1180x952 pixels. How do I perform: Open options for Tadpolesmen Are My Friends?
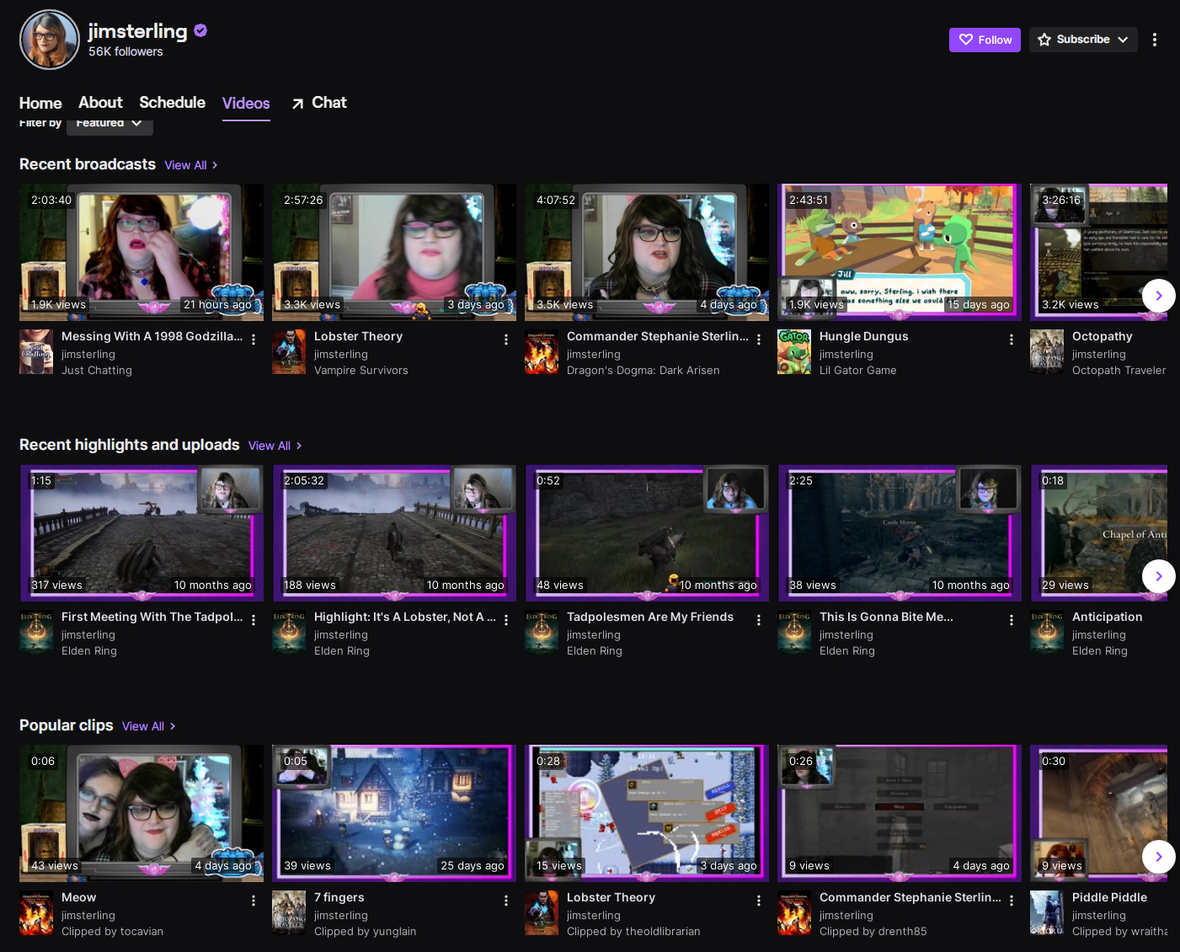pos(759,620)
